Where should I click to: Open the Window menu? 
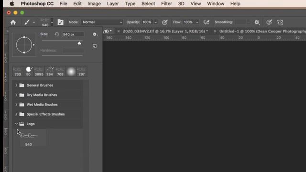[x=216, y=4]
